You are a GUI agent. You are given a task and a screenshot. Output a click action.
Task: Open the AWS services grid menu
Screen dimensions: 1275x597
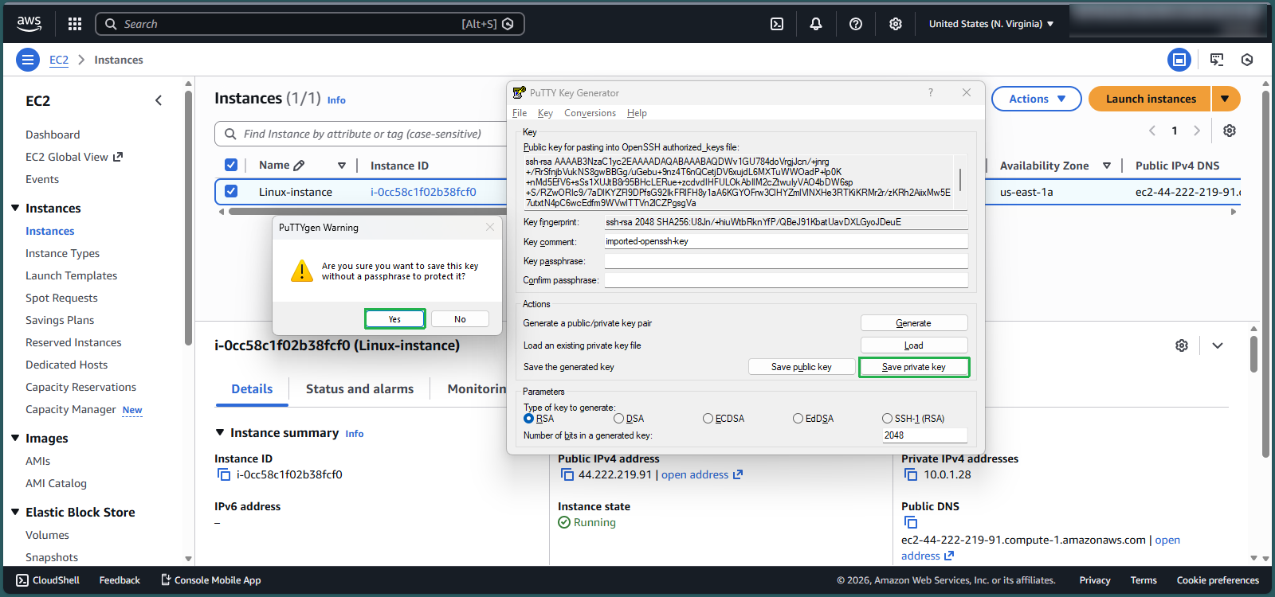point(75,24)
